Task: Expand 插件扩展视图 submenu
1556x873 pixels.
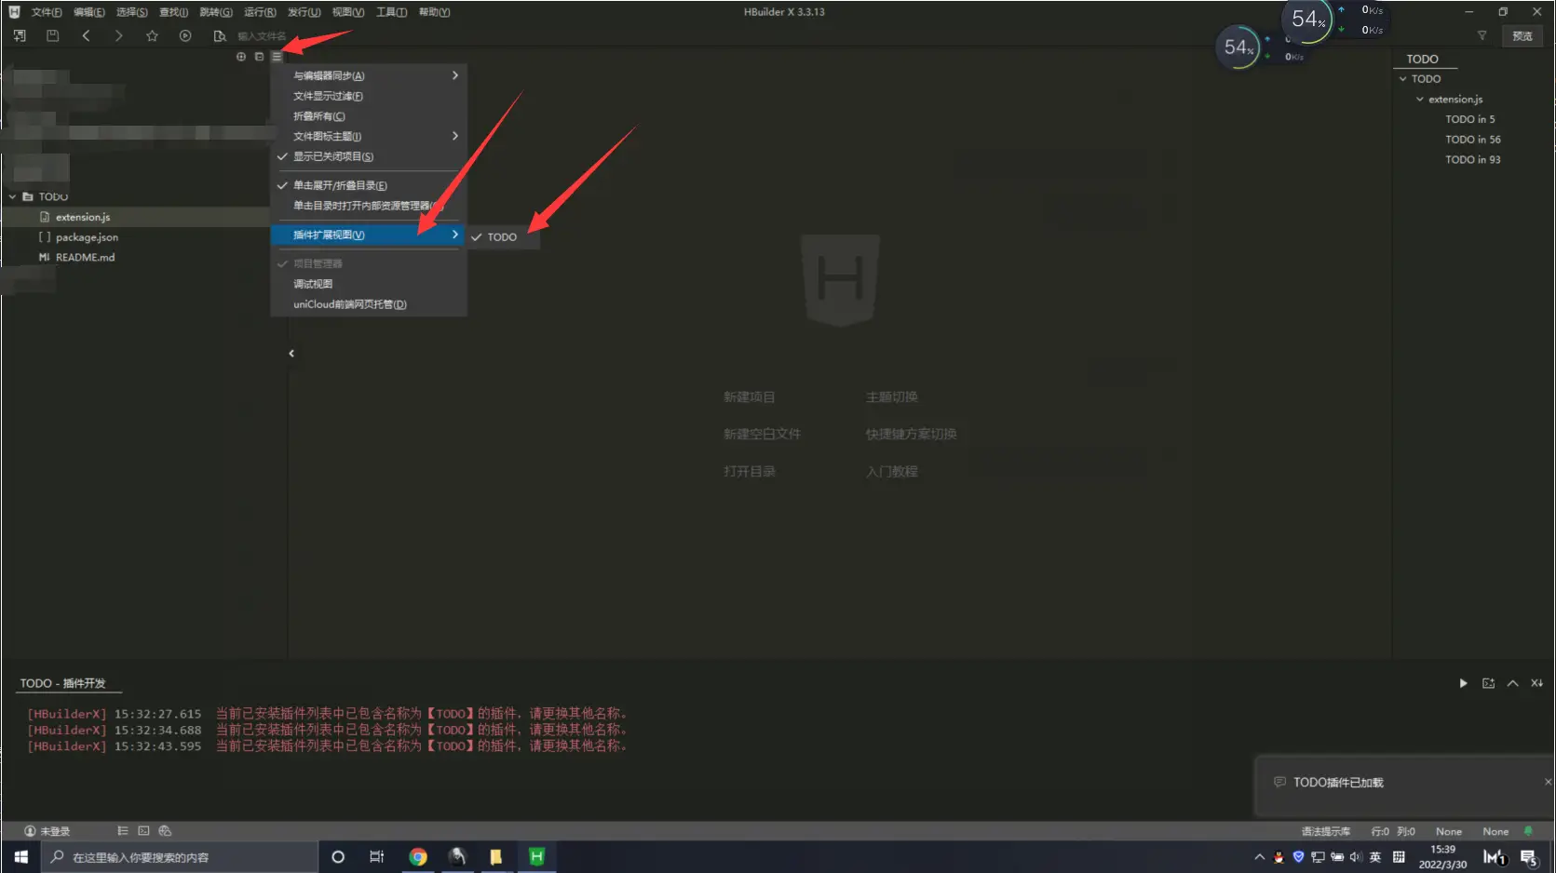Action: pyautogui.click(x=369, y=235)
